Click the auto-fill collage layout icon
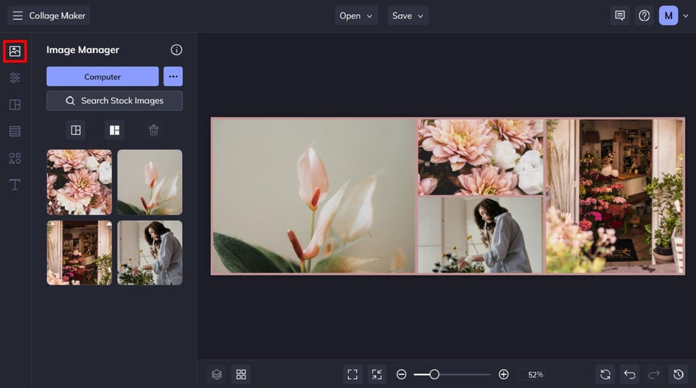 76,130
